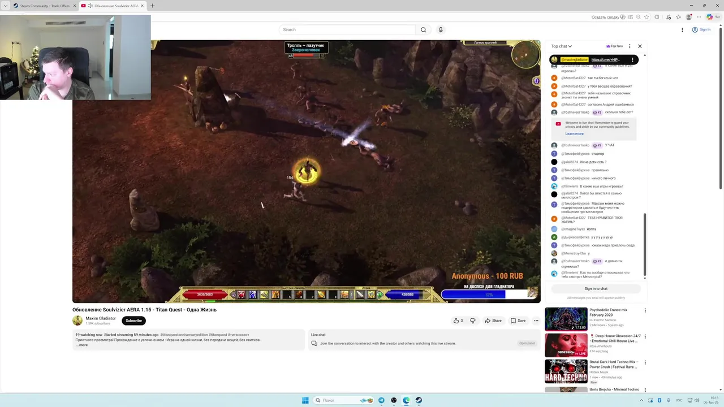Open the Top fans leaderboard

coord(614,46)
